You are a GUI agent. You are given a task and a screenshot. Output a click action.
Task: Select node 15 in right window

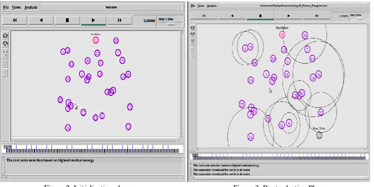pyautogui.click(x=251, y=80)
